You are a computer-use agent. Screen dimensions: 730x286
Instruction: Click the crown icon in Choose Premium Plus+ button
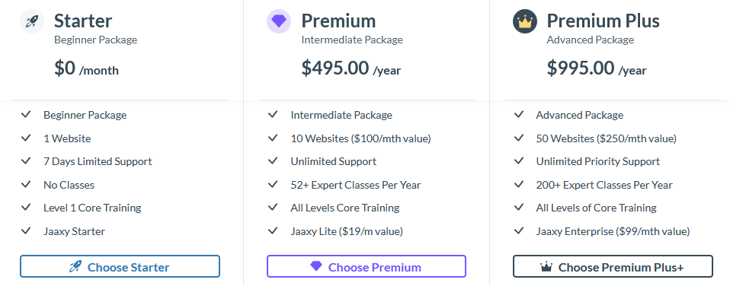pyautogui.click(x=546, y=267)
